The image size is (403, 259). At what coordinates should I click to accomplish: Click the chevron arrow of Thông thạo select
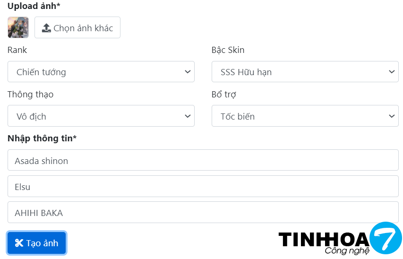tap(188, 116)
